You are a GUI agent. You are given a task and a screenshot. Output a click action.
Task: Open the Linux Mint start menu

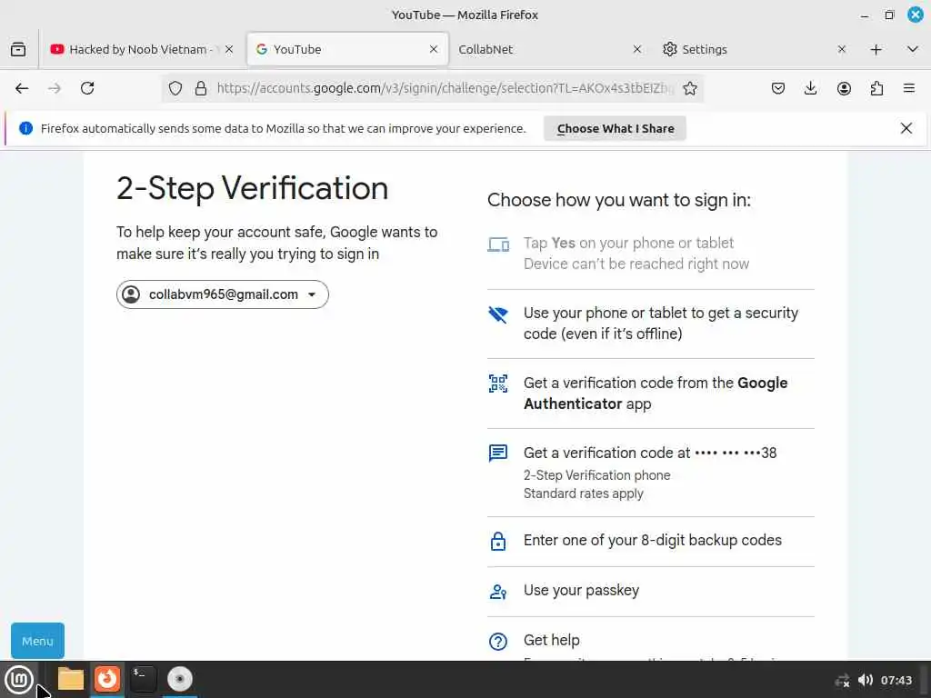[19, 679]
